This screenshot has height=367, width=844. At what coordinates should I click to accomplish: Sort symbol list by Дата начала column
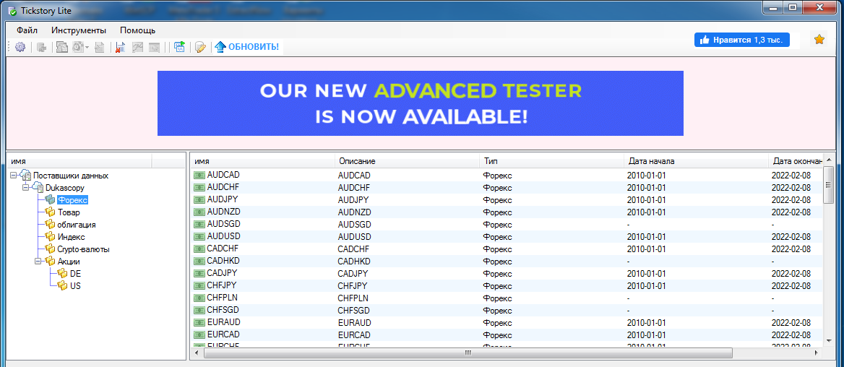coord(696,161)
